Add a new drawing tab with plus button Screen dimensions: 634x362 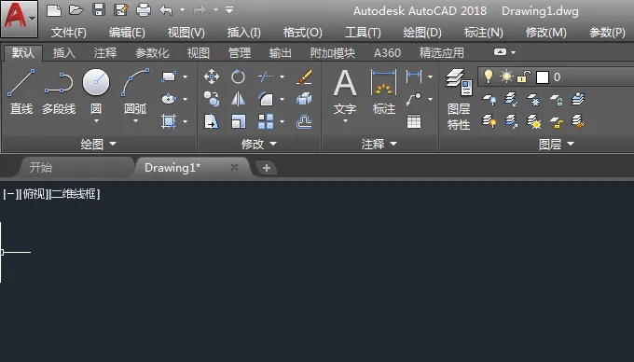[x=266, y=168]
